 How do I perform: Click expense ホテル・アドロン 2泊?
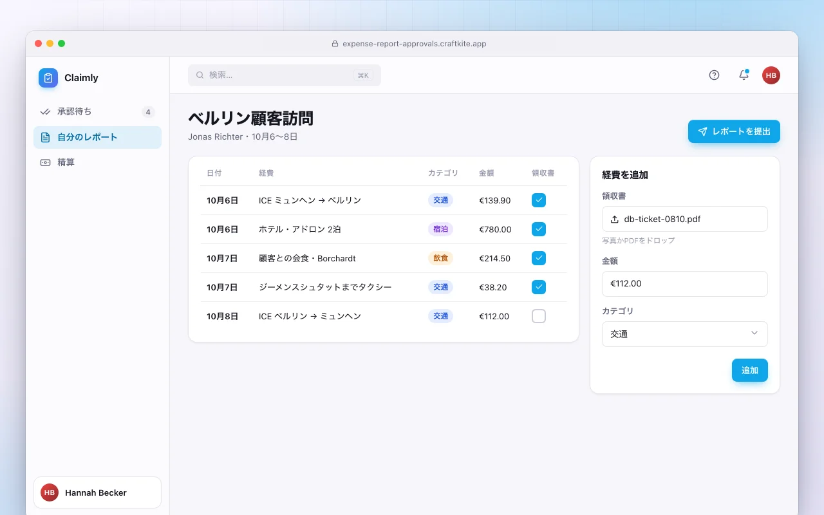point(300,230)
